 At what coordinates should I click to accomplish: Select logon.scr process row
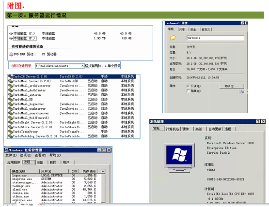coord(54,176)
